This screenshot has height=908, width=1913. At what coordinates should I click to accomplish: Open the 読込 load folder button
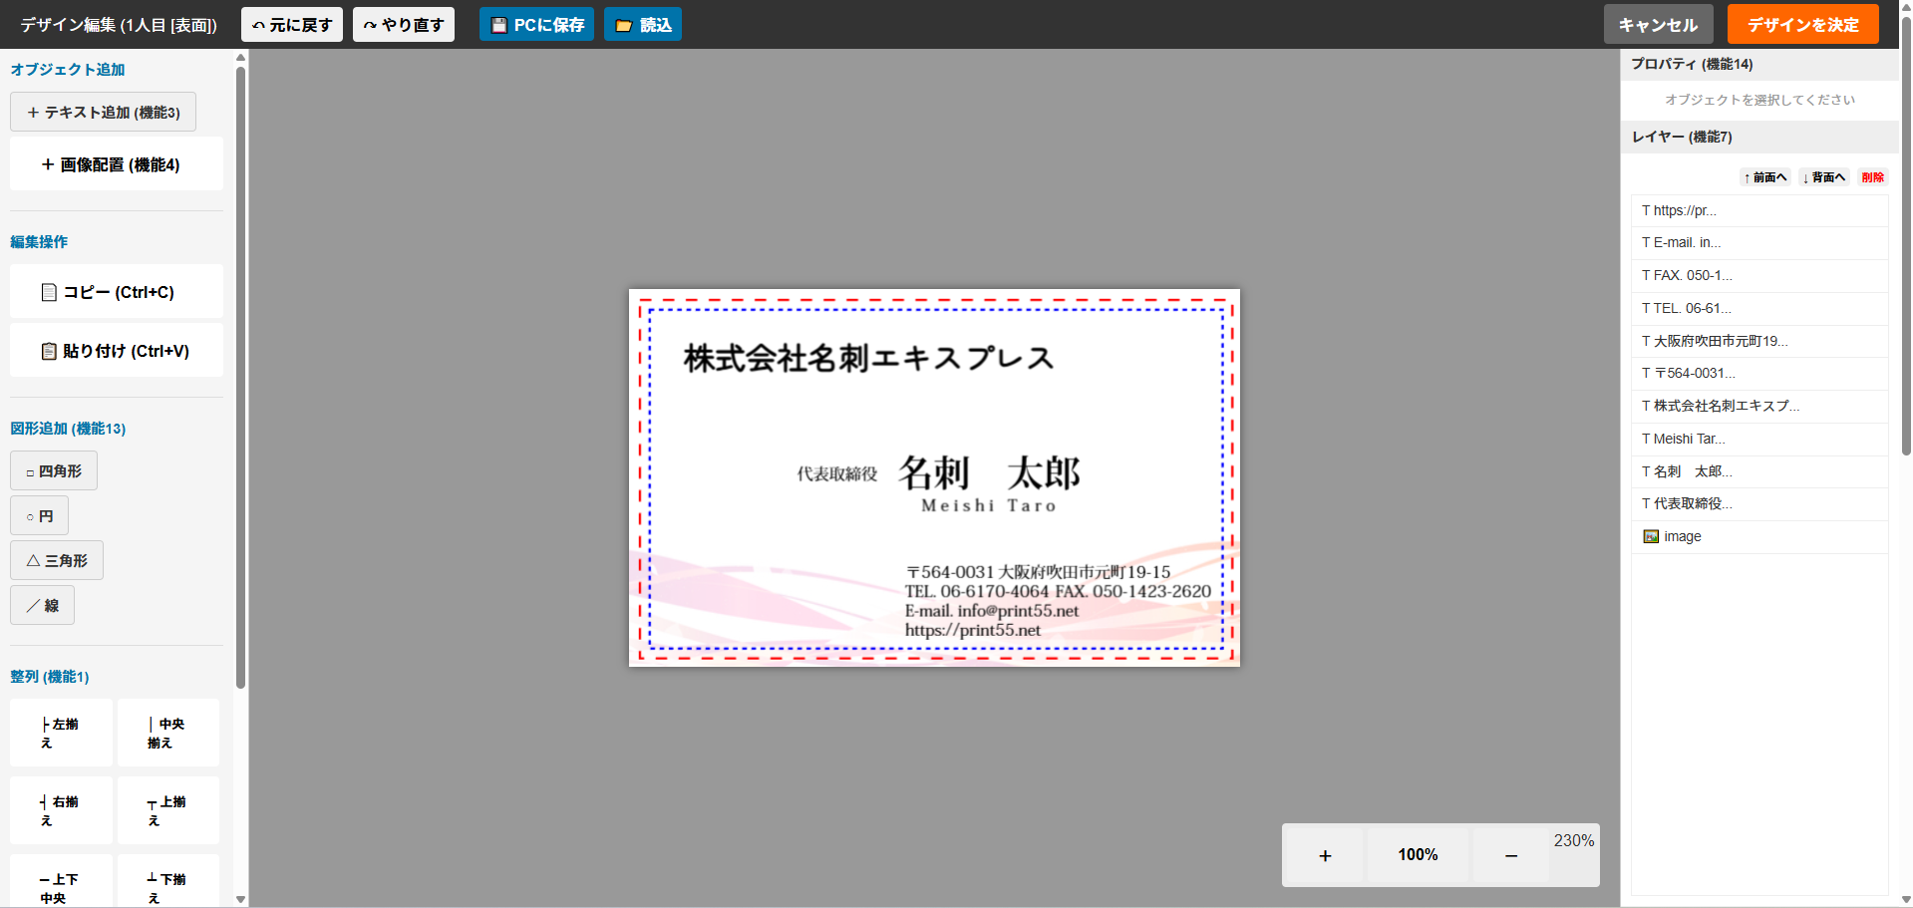(x=642, y=25)
